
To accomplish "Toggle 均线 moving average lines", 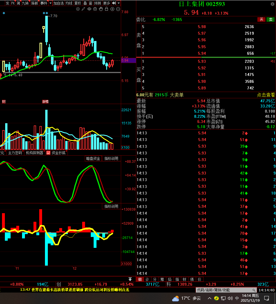I will pyautogui.click(x=69, y=3).
